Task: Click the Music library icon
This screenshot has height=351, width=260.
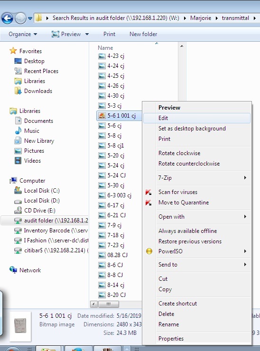Action: [x=18, y=131]
